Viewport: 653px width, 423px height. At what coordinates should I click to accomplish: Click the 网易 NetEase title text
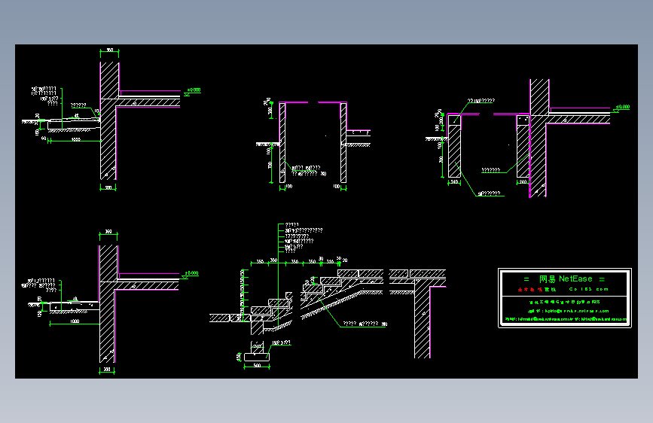[566, 279]
